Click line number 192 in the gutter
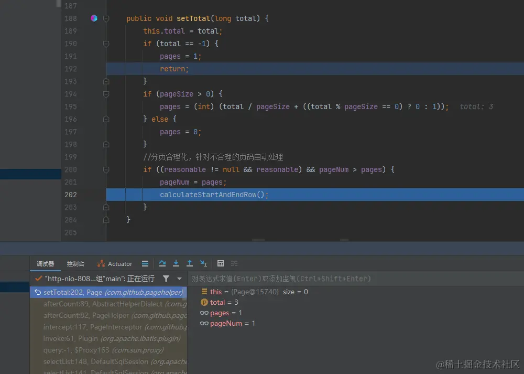This screenshot has width=524, height=374. [x=71, y=69]
